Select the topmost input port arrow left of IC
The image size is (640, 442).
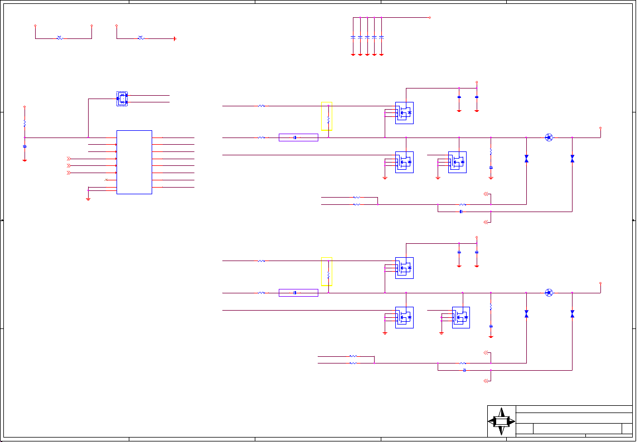69,159
